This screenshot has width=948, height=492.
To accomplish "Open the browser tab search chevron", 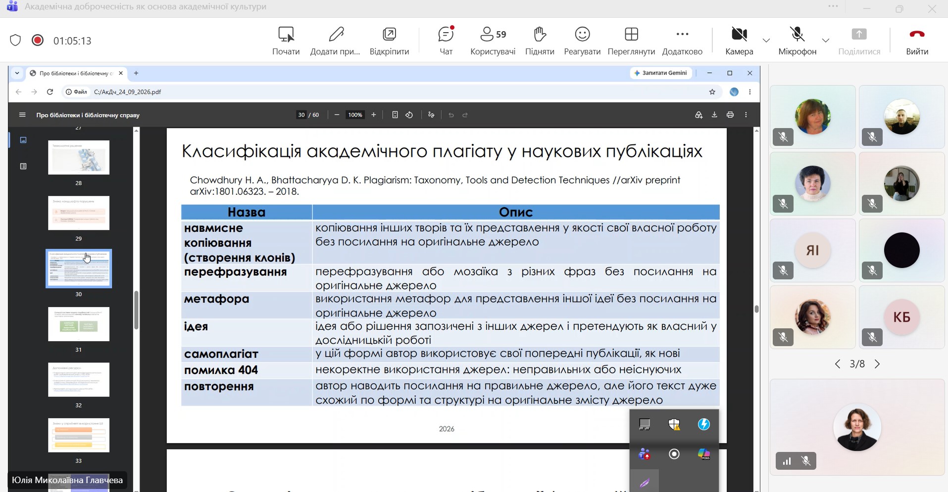I will (17, 73).
